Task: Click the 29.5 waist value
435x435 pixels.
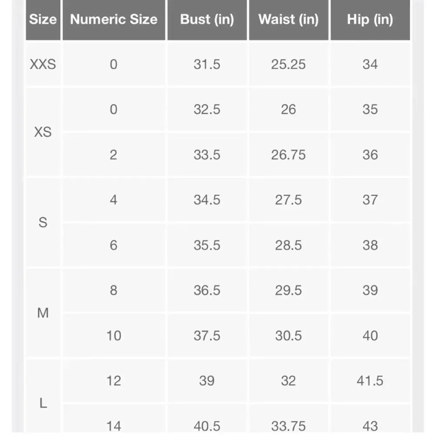Action: tap(288, 291)
